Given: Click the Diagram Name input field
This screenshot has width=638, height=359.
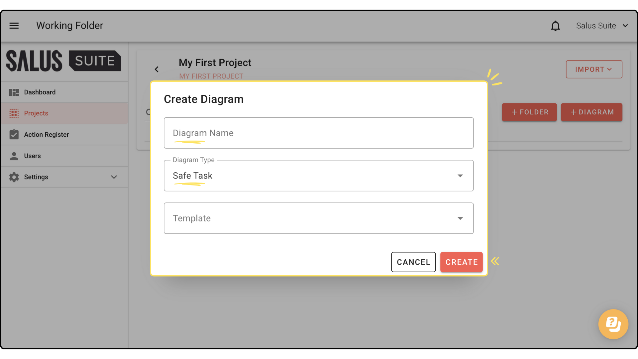Looking at the screenshot, I should point(318,133).
